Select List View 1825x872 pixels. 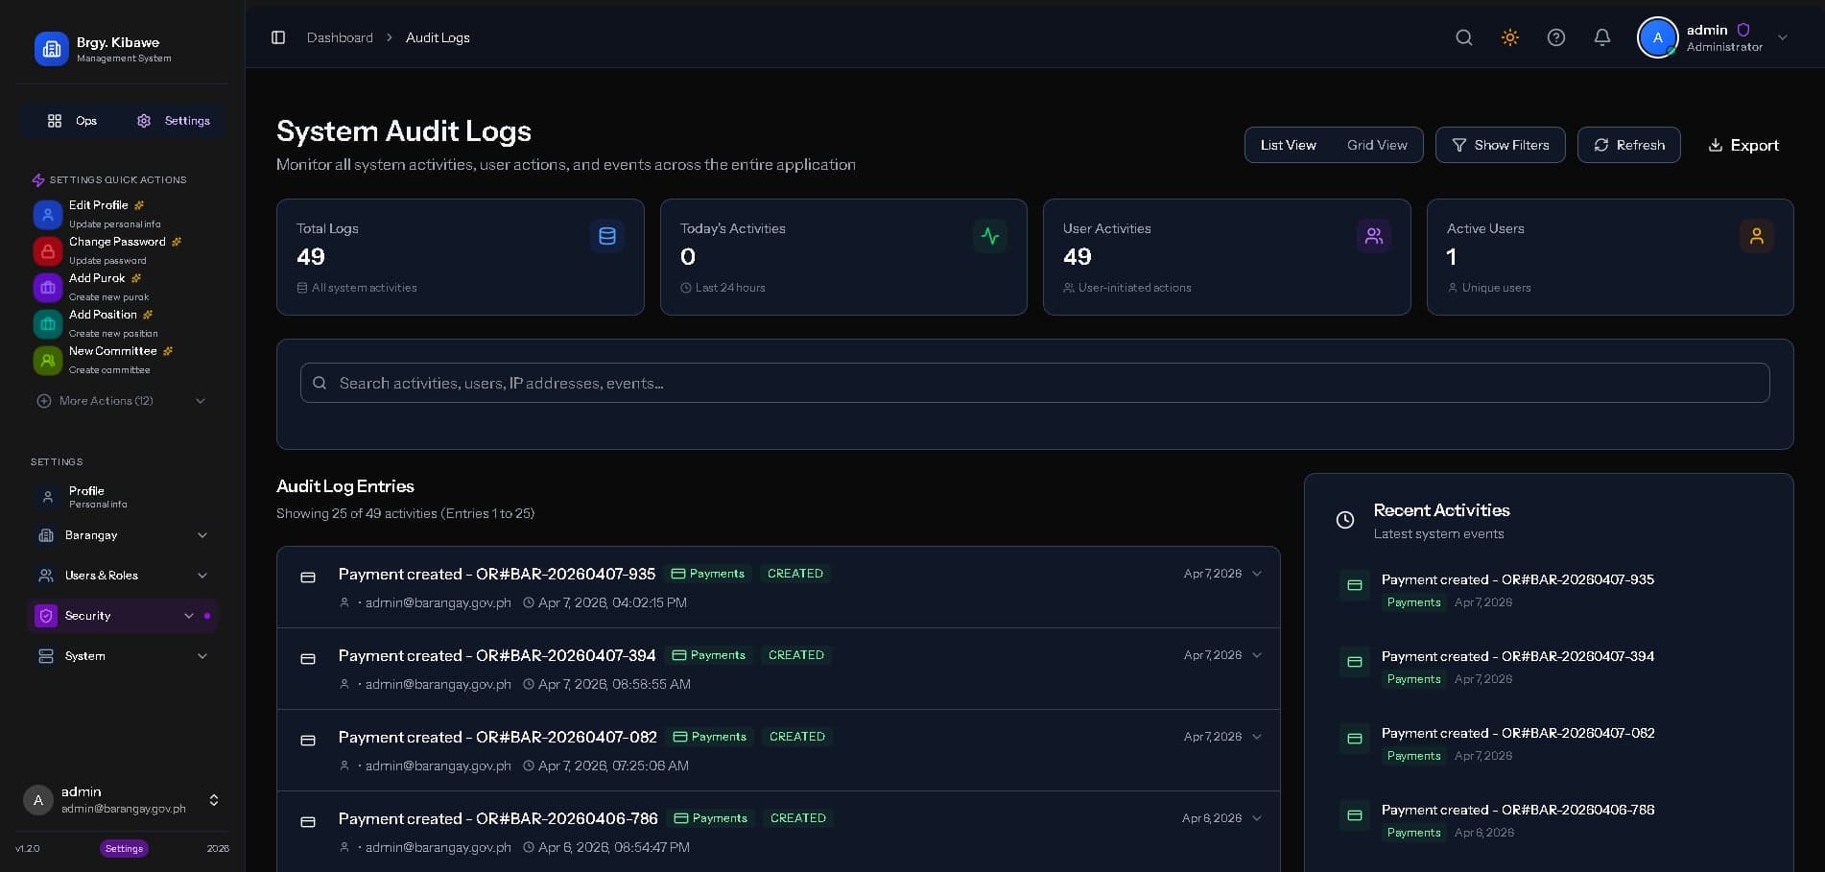[1289, 145]
